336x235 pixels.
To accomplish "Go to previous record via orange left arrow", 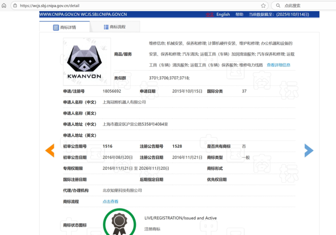I will point(50,150).
